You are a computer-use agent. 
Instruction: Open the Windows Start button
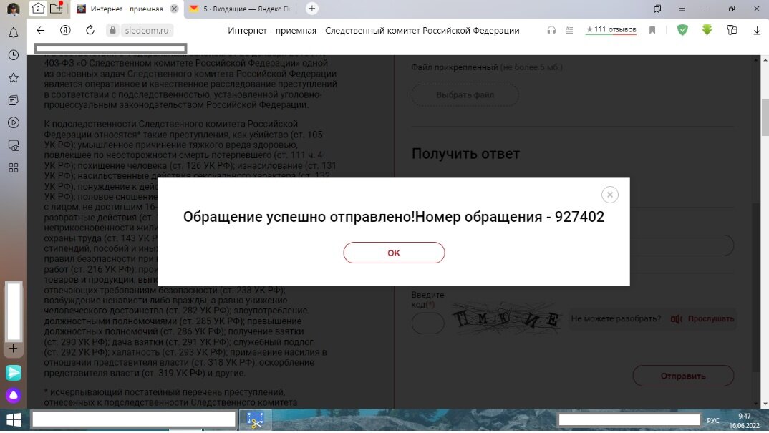tap(14, 420)
